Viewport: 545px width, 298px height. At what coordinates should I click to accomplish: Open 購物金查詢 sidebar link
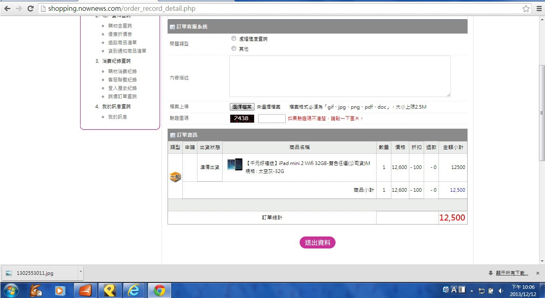[x=120, y=26]
